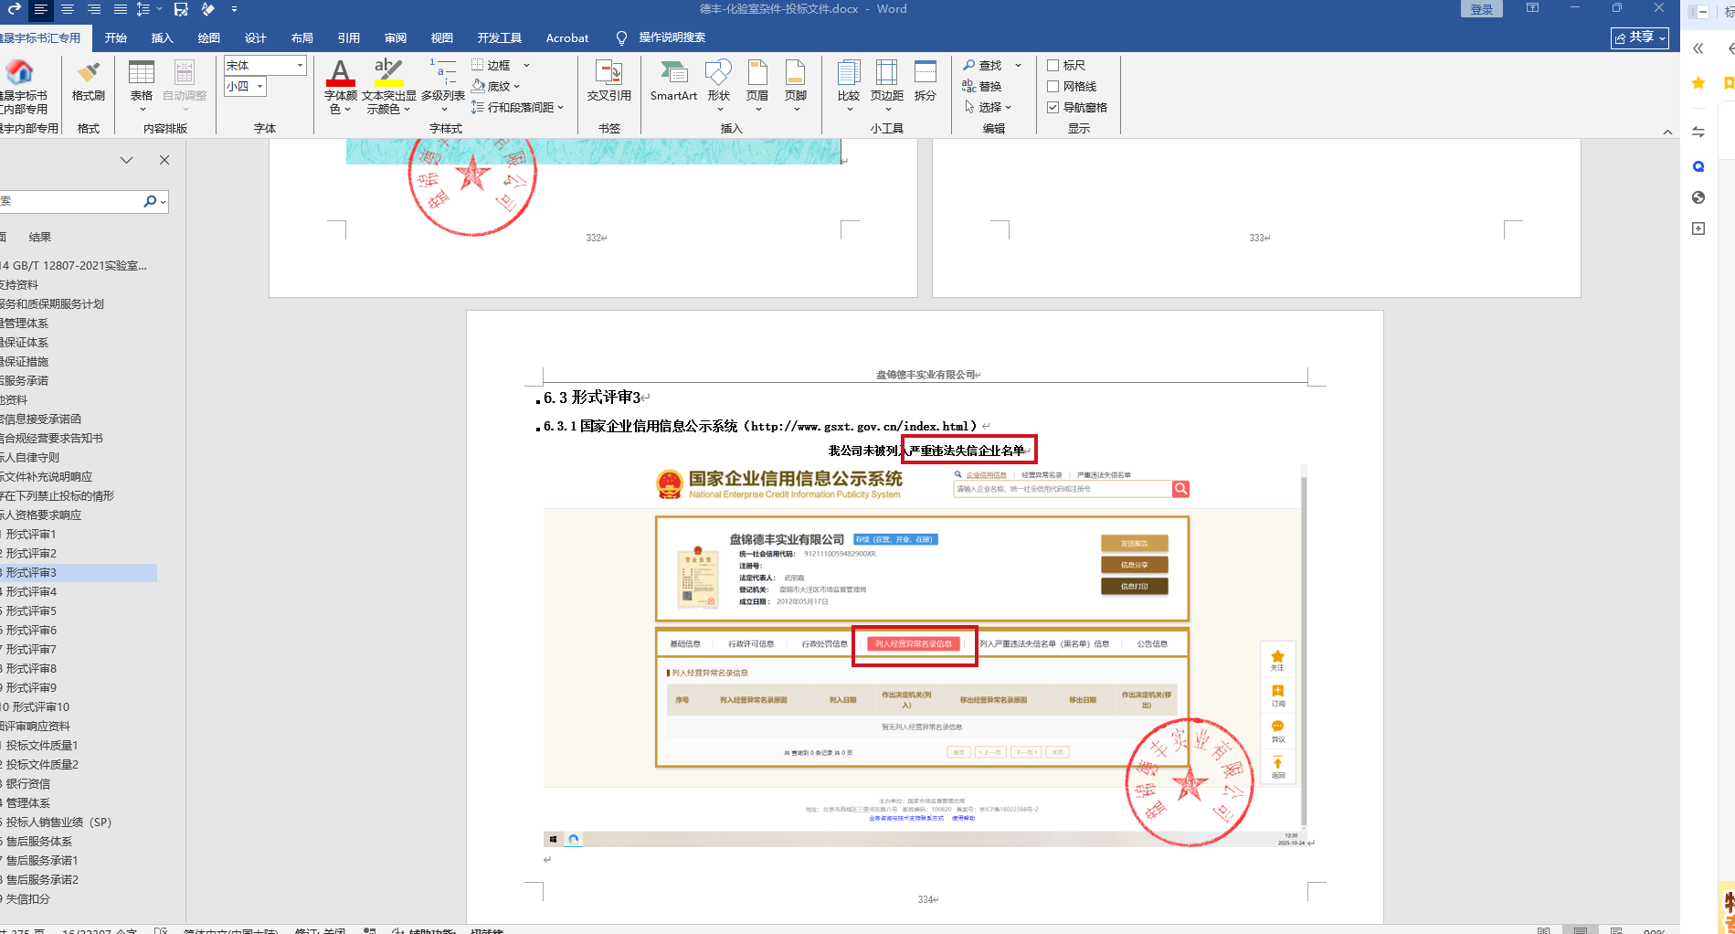
Task: Open the font size combo box showing 小四
Action: [x=246, y=86]
